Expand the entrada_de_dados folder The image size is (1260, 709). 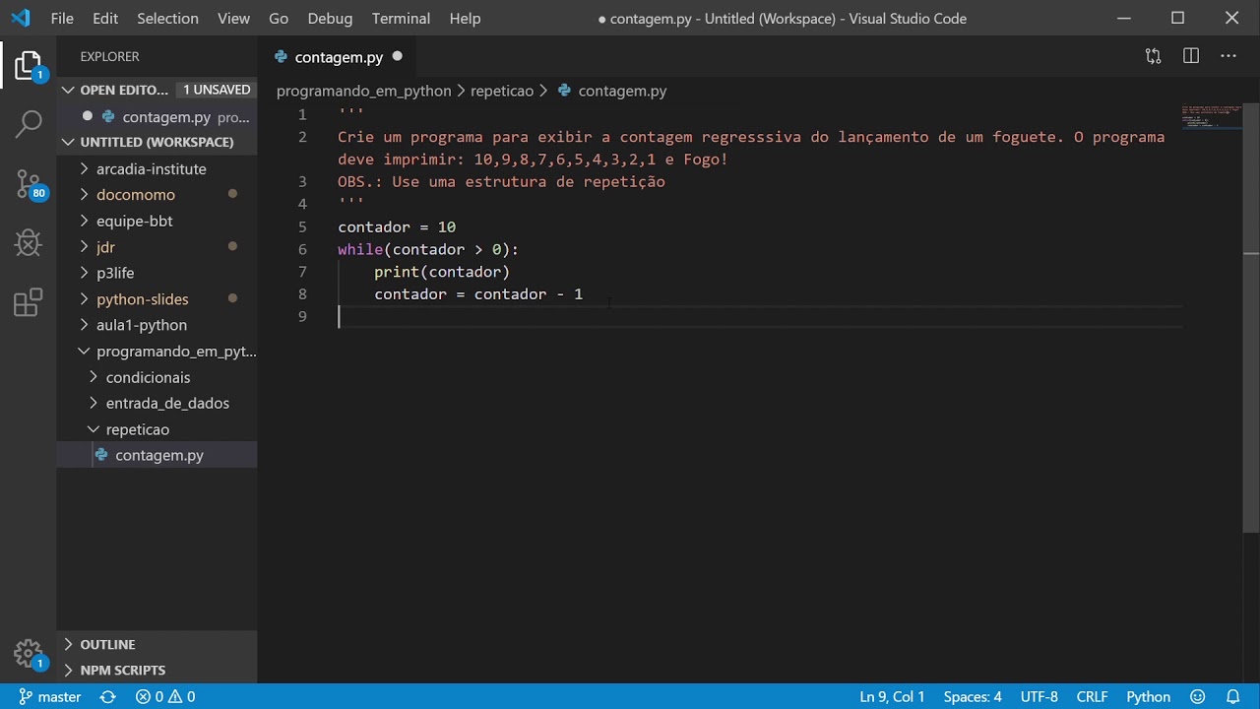pos(167,403)
